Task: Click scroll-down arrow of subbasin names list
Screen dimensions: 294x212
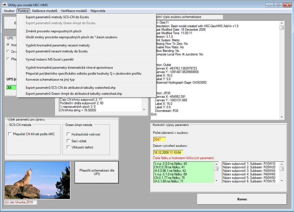Action: tap(282, 181)
